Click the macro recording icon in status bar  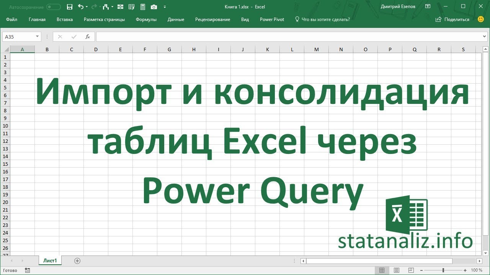point(27,270)
